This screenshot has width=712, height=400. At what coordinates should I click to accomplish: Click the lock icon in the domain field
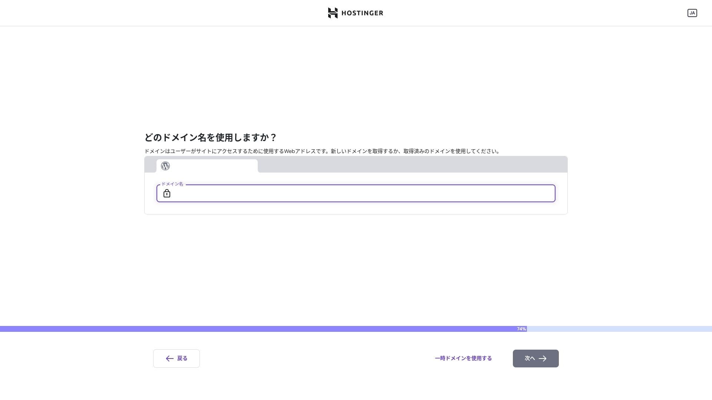pyautogui.click(x=167, y=193)
